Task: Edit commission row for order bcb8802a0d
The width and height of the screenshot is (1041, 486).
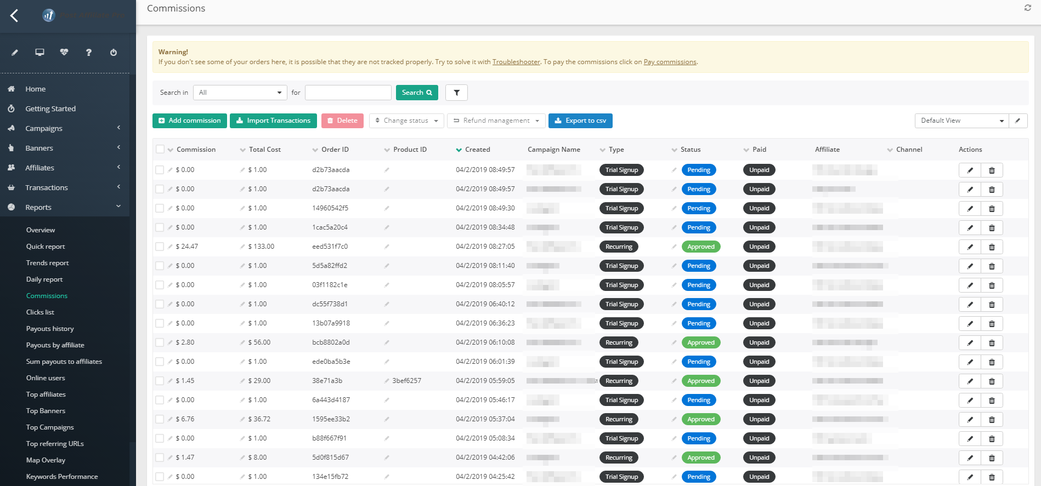Action: [x=970, y=343]
